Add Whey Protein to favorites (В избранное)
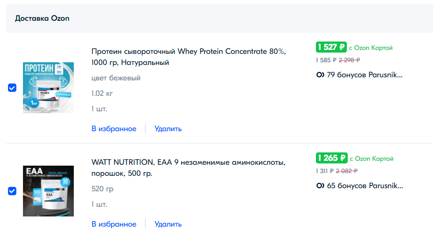The width and height of the screenshot is (433, 235). 114,129
